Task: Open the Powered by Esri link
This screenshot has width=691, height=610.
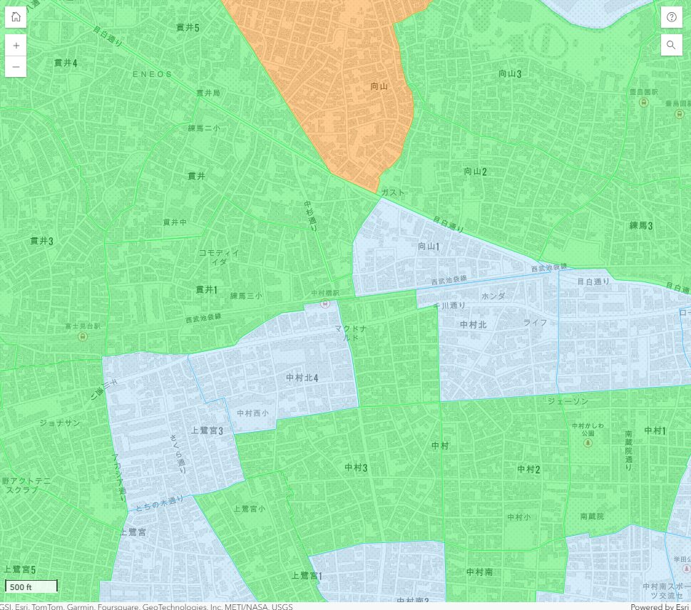Action: [660, 606]
